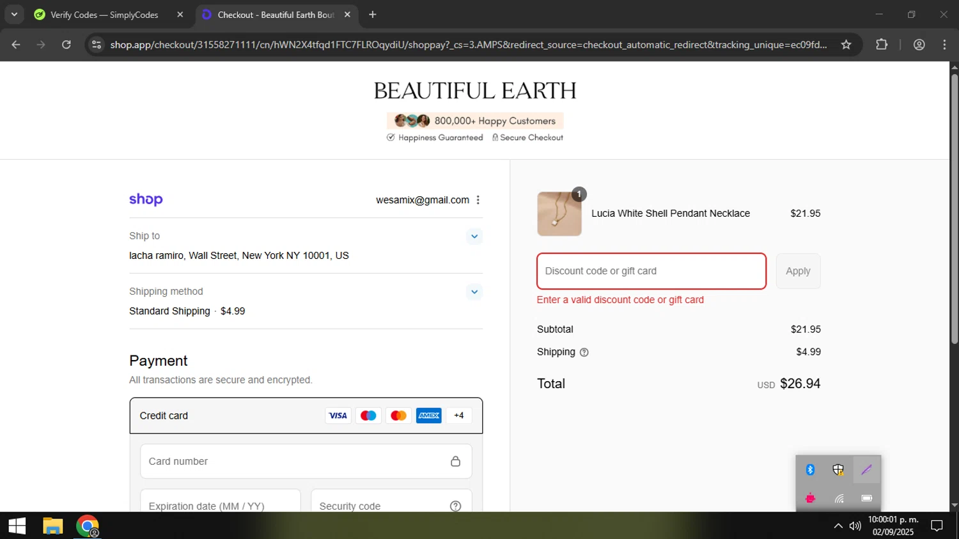Viewport: 959px width, 539px height.
Task: Click the Lucia necklace product thumbnail
Action: click(x=559, y=214)
